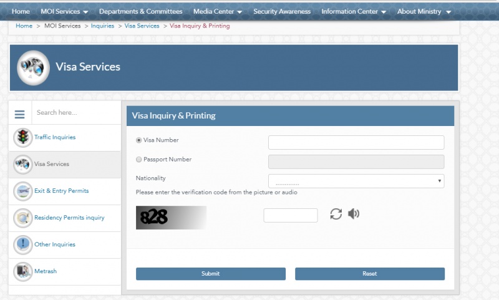
Task: Click the Submit button
Action: (211, 274)
